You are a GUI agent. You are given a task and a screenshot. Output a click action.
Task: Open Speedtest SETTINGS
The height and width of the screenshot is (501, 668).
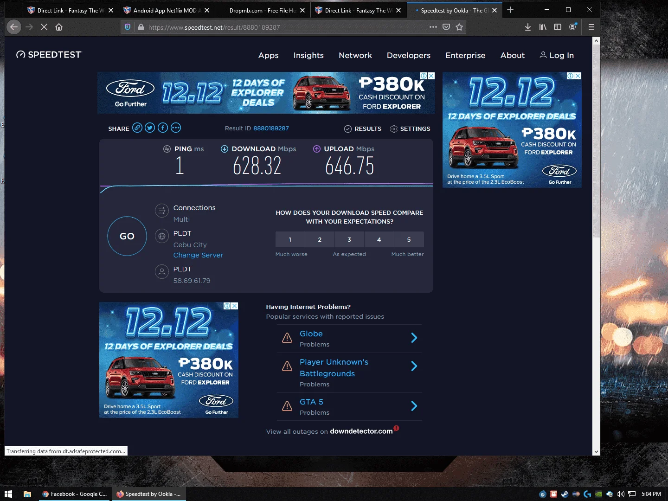[x=410, y=128]
